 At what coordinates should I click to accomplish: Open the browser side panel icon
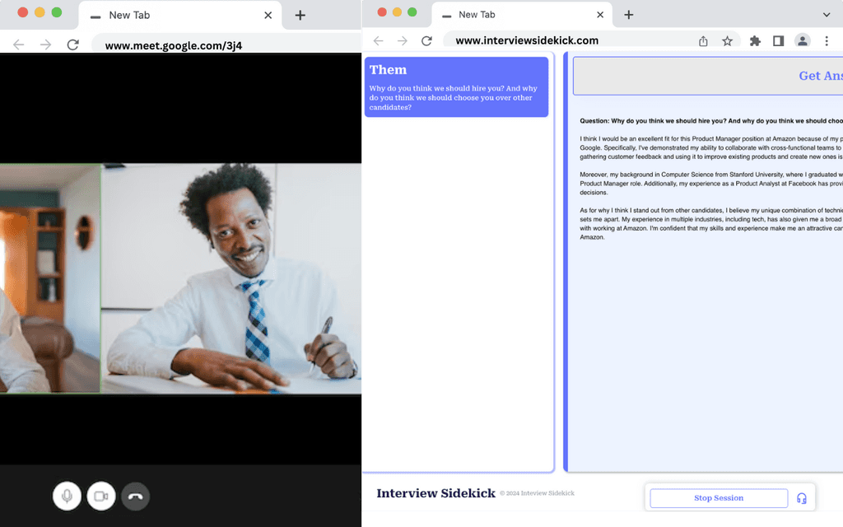(x=776, y=40)
